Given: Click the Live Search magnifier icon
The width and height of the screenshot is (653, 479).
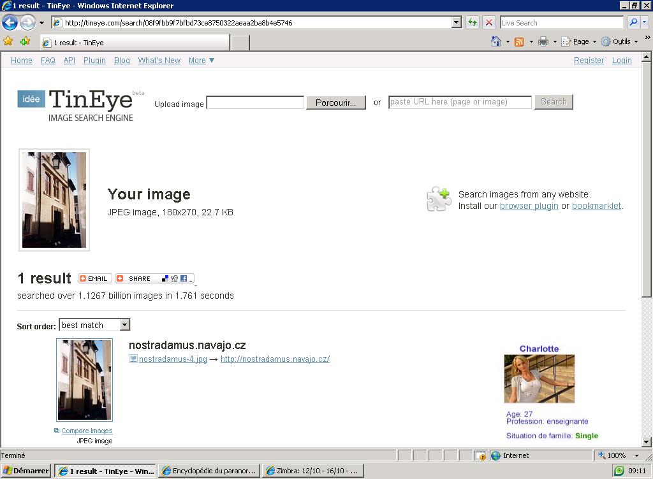Looking at the screenshot, I should 633,22.
